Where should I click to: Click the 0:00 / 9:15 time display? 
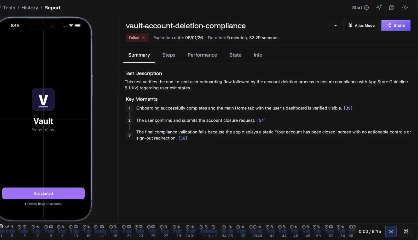pos(370,231)
